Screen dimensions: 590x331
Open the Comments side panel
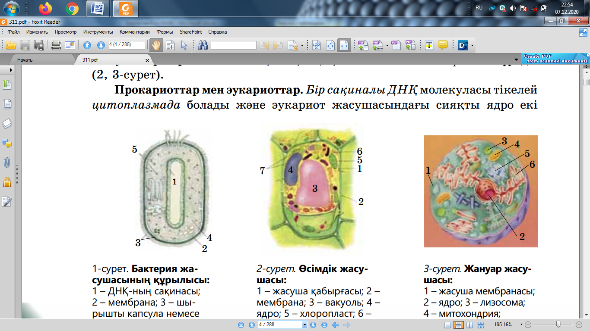click(x=7, y=143)
